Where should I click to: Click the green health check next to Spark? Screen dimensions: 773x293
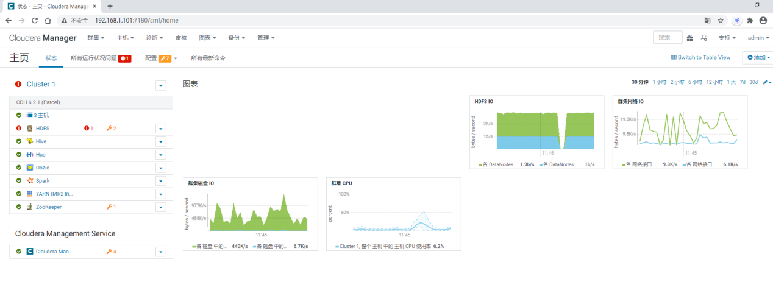coord(19,181)
